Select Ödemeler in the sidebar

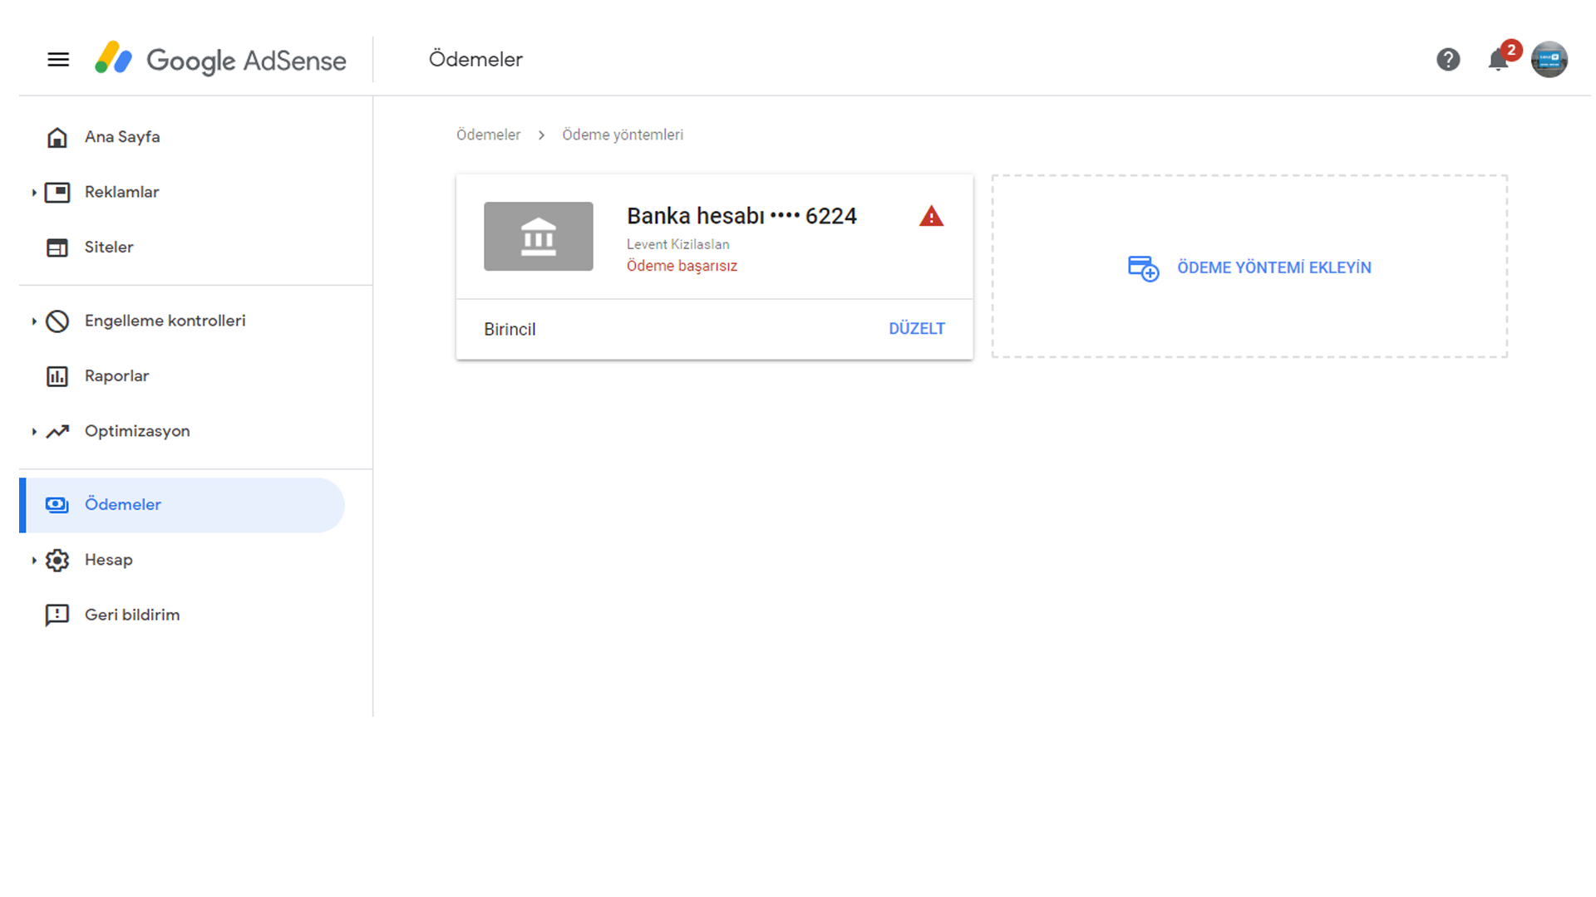(x=123, y=505)
